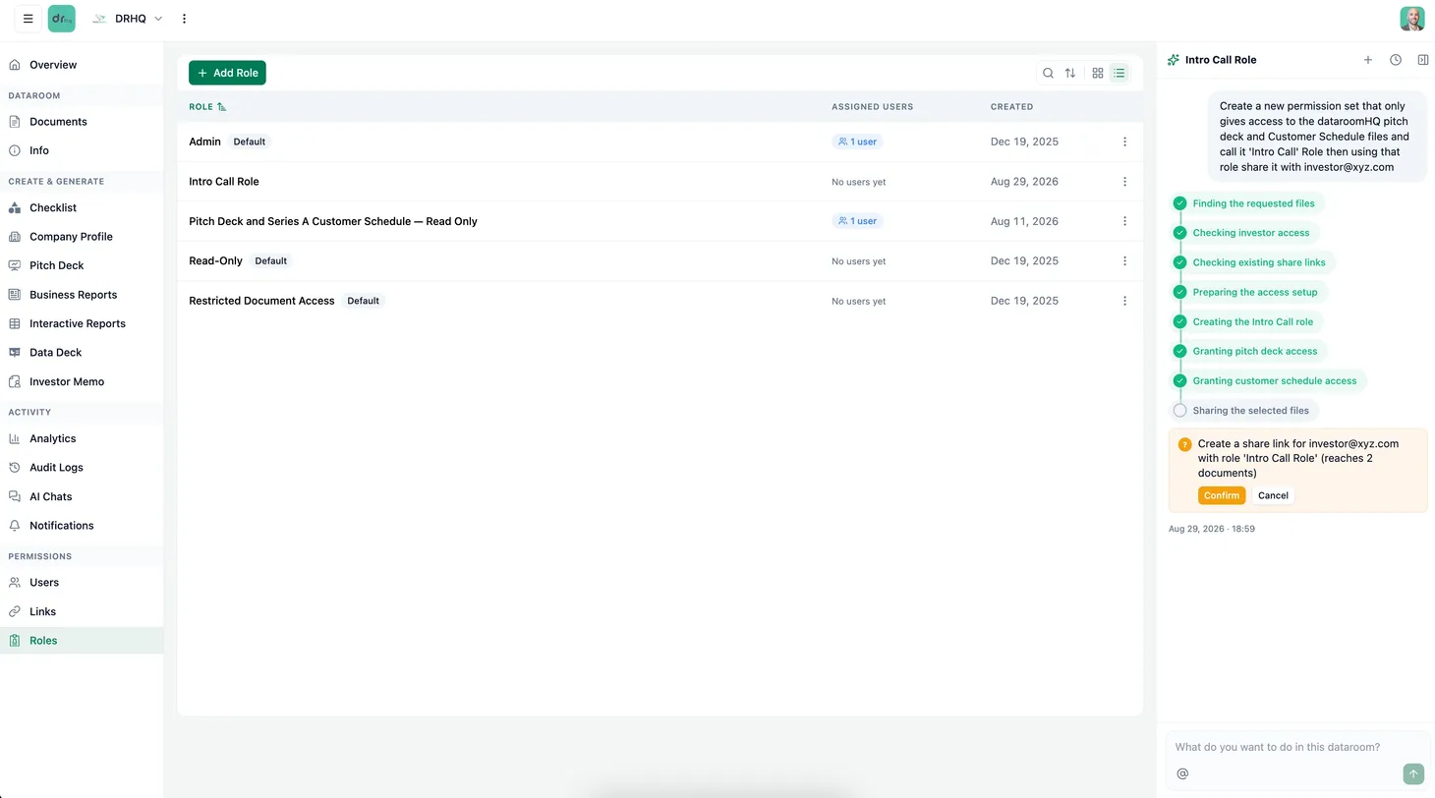
Task: Confirm creating the share link
Action: [x=1222, y=495]
